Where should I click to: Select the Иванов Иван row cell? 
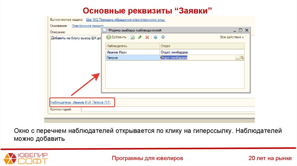tap(132, 52)
